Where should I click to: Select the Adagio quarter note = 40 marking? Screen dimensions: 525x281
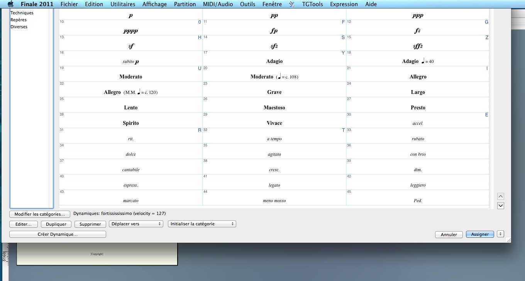(x=418, y=61)
